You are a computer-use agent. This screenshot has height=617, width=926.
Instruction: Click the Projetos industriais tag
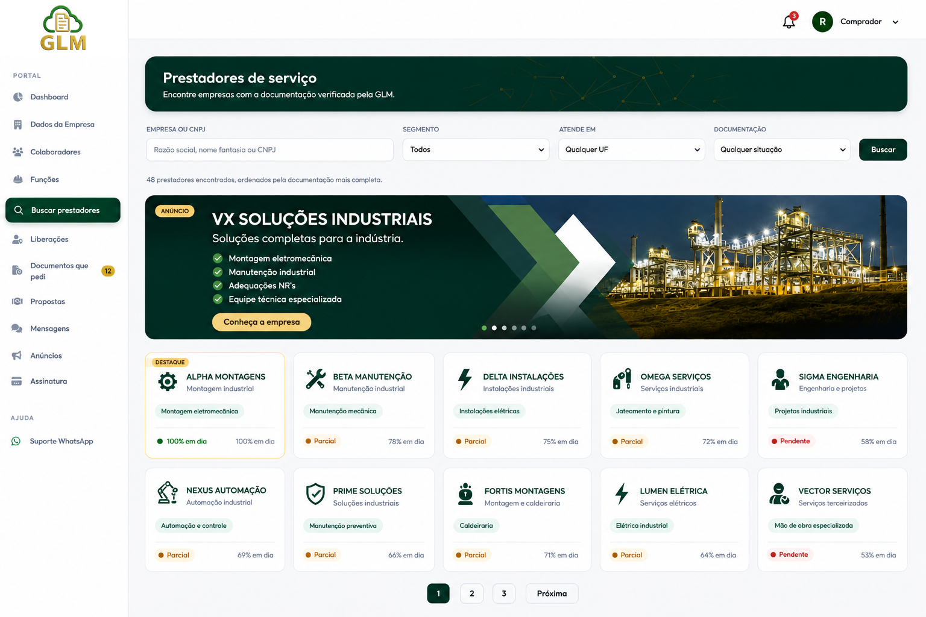point(803,412)
